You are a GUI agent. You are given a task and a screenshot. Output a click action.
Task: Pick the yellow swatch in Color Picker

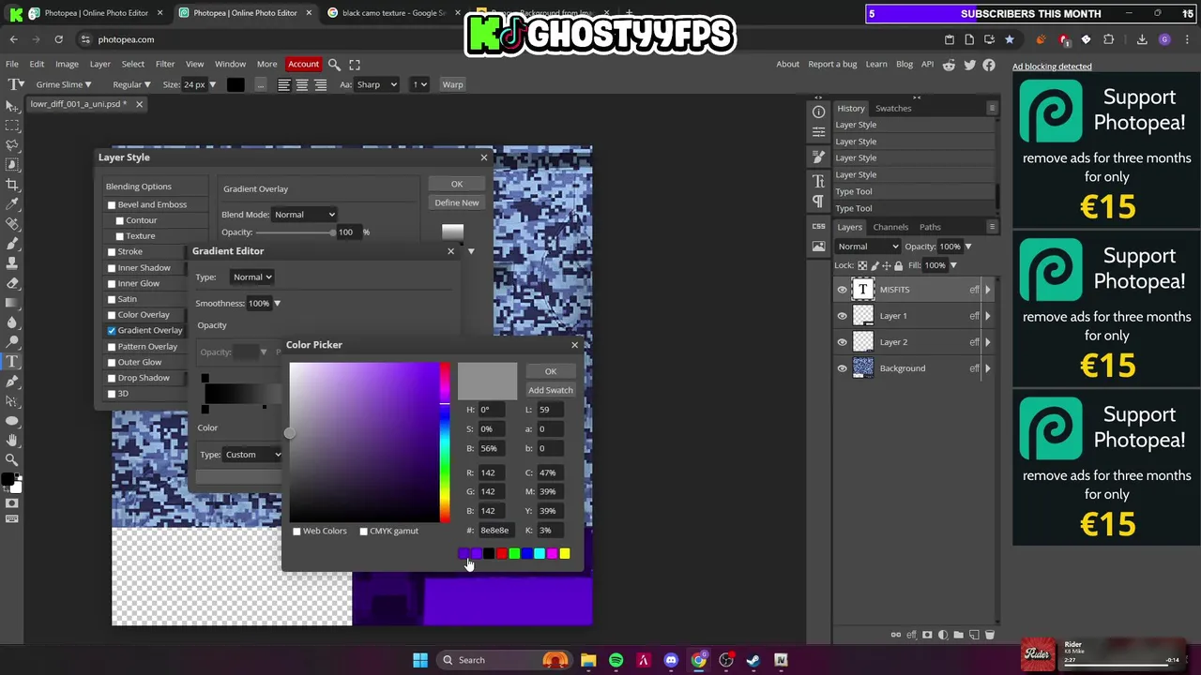[x=565, y=554]
